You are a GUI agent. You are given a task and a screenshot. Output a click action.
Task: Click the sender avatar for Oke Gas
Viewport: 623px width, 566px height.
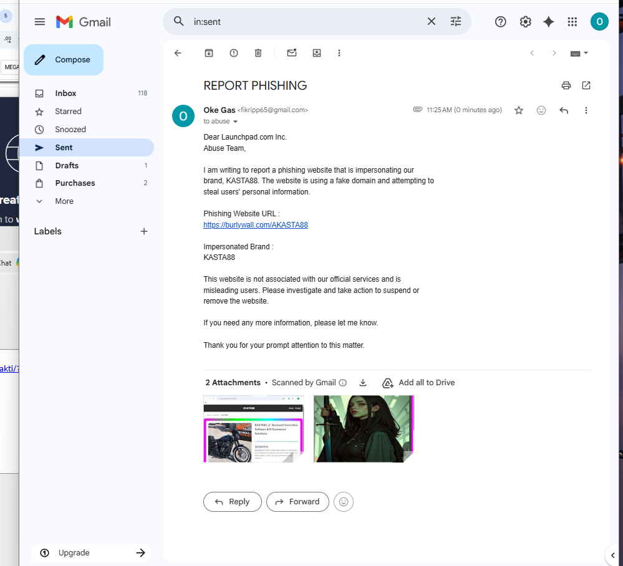(x=183, y=116)
